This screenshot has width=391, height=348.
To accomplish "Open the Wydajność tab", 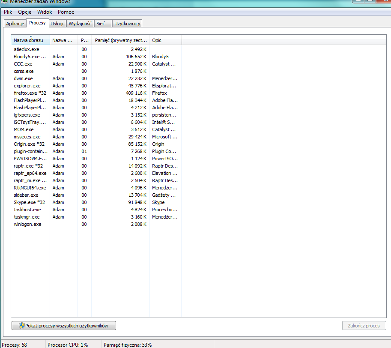I will (x=80, y=24).
